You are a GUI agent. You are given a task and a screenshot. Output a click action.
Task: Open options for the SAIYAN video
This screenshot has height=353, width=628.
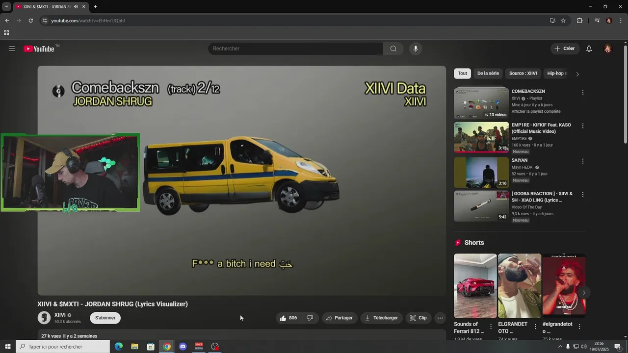pyautogui.click(x=583, y=161)
